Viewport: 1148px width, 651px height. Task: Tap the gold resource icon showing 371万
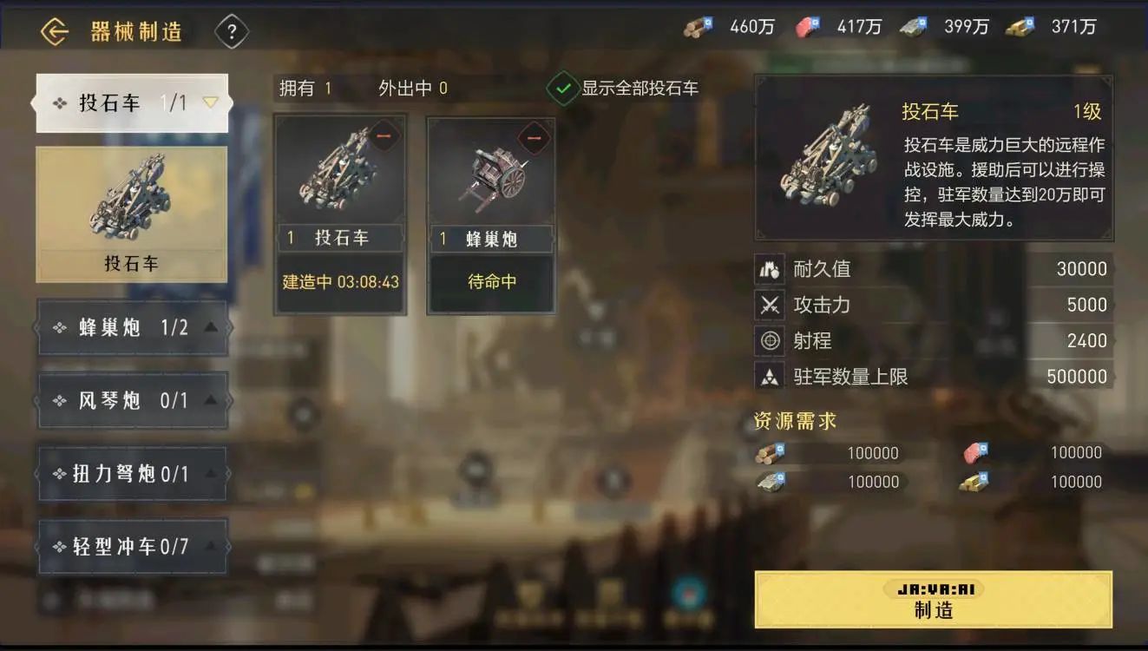(1020, 27)
